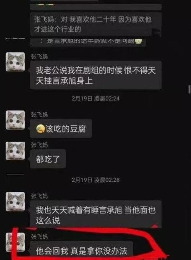Tap sender name 张飞妈 above 都吃了
This screenshot has width=191, height=260.
[39, 145]
